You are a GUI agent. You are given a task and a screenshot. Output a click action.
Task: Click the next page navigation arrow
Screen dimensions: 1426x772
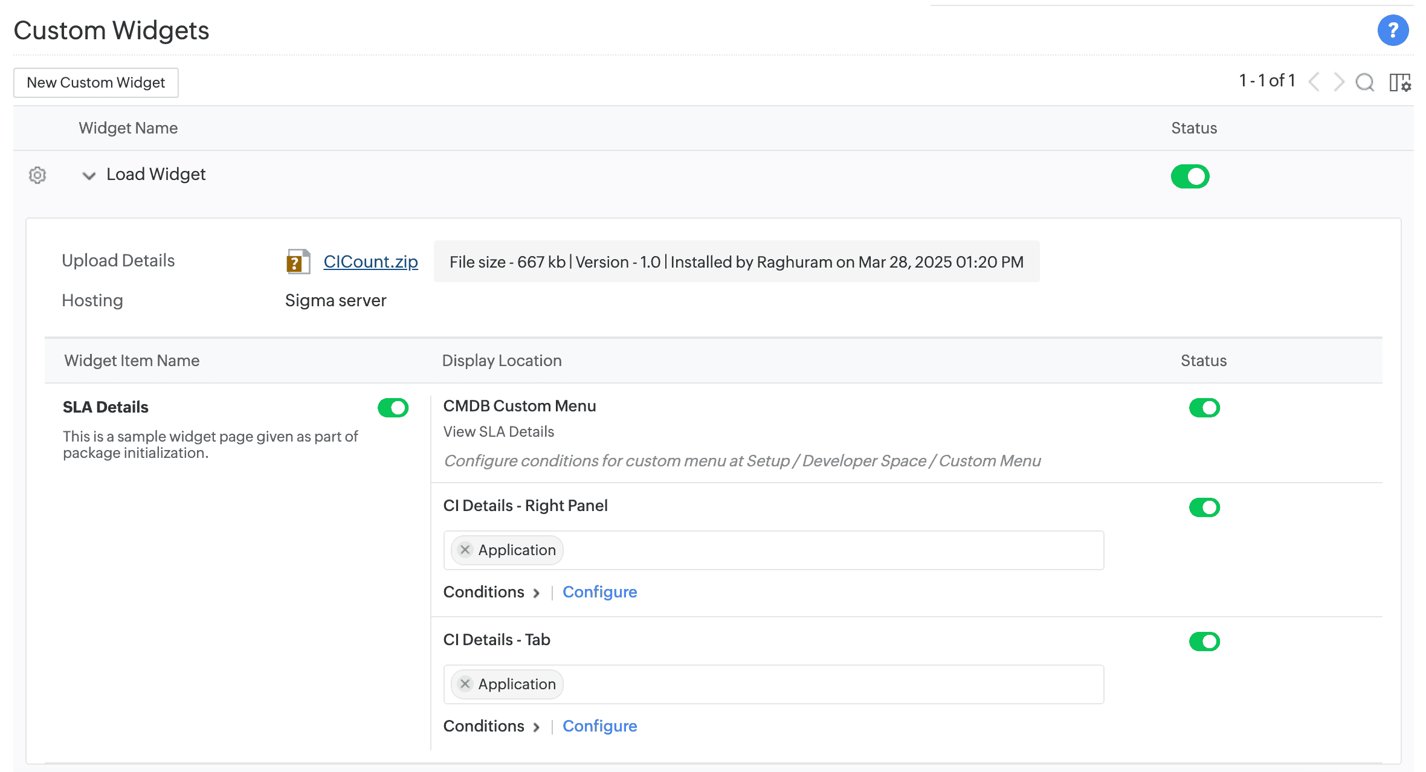tap(1338, 82)
